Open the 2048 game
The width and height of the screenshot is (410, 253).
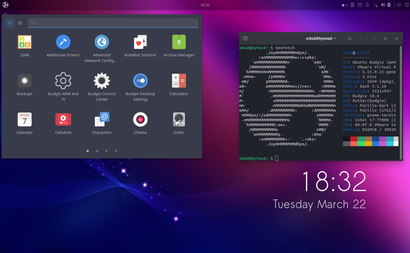coord(24,42)
